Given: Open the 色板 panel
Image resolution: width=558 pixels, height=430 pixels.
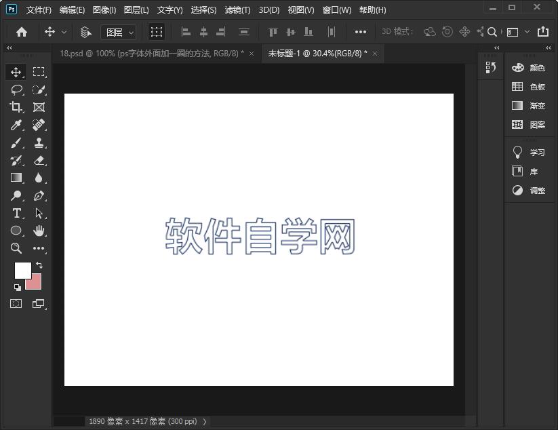Looking at the screenshot, I should point(530,87).
